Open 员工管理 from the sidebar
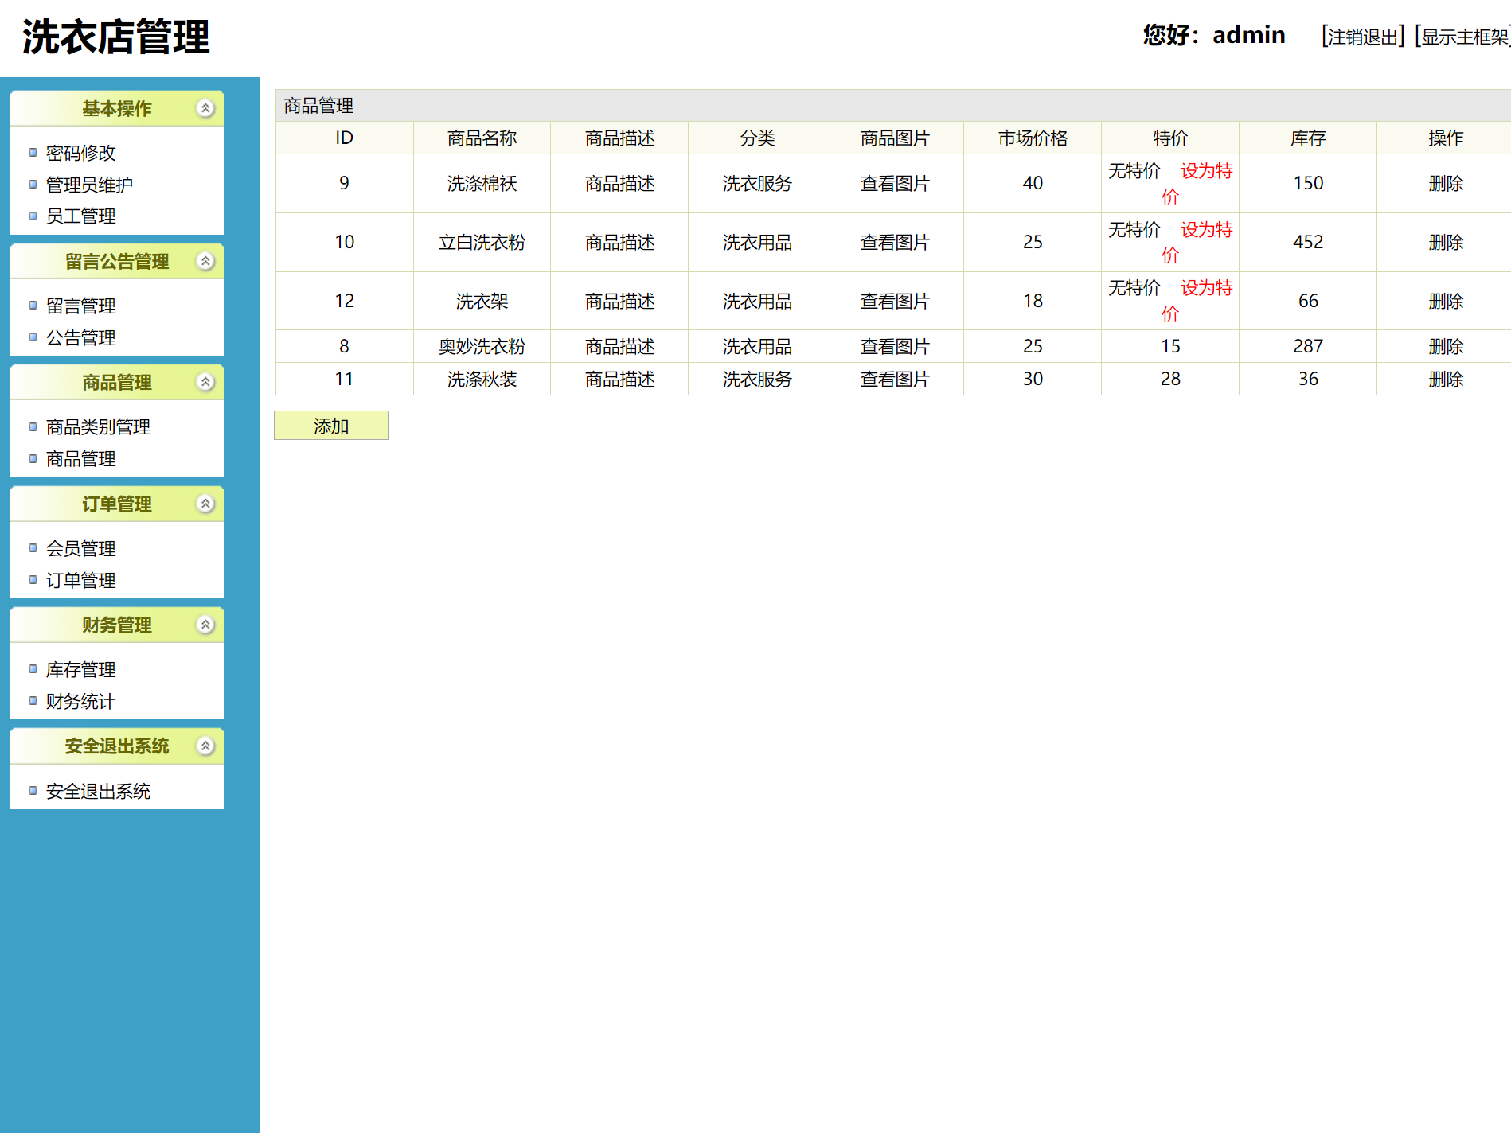 (x=80, y=216)
